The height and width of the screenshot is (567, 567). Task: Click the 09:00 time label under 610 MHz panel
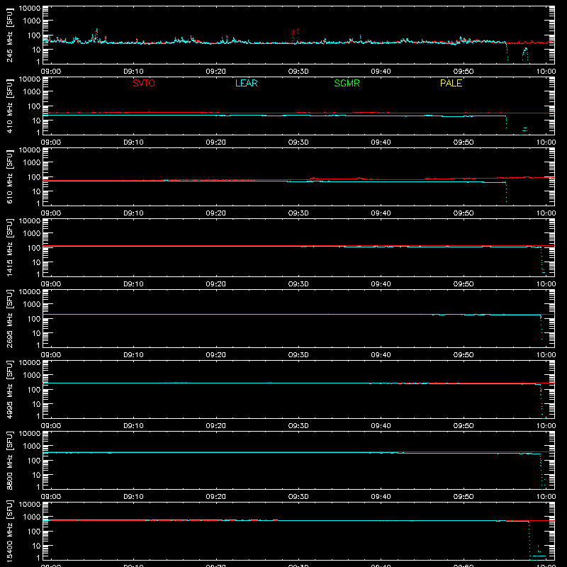click(51, 213)
